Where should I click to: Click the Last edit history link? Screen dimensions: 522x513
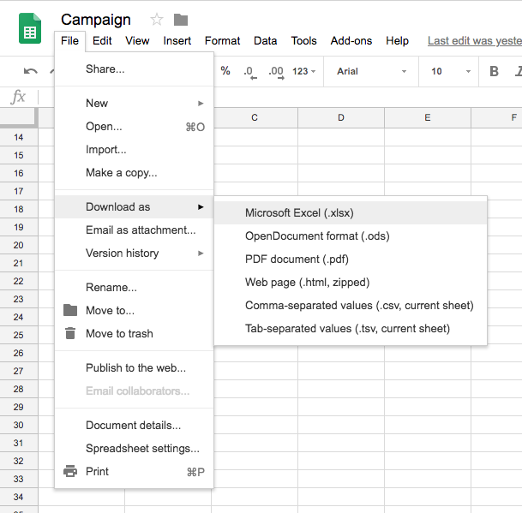474,40
